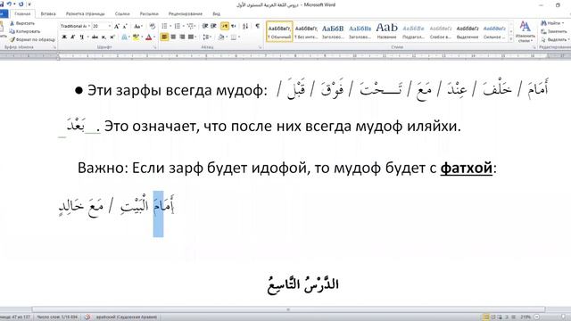Screen dimensions: 571x321
Task: Apply the text highlight color
Action: [x=136, y=37]
